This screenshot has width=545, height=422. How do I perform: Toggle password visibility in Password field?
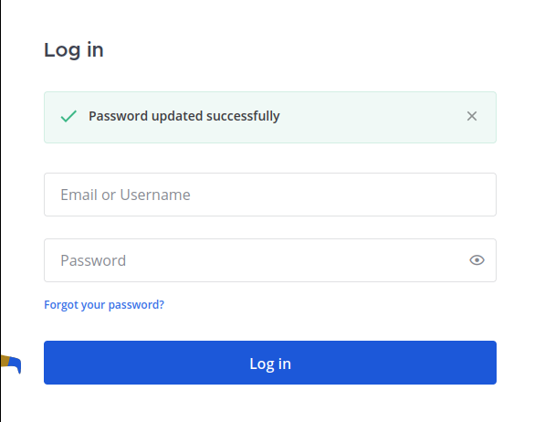(x=477, y=260)
